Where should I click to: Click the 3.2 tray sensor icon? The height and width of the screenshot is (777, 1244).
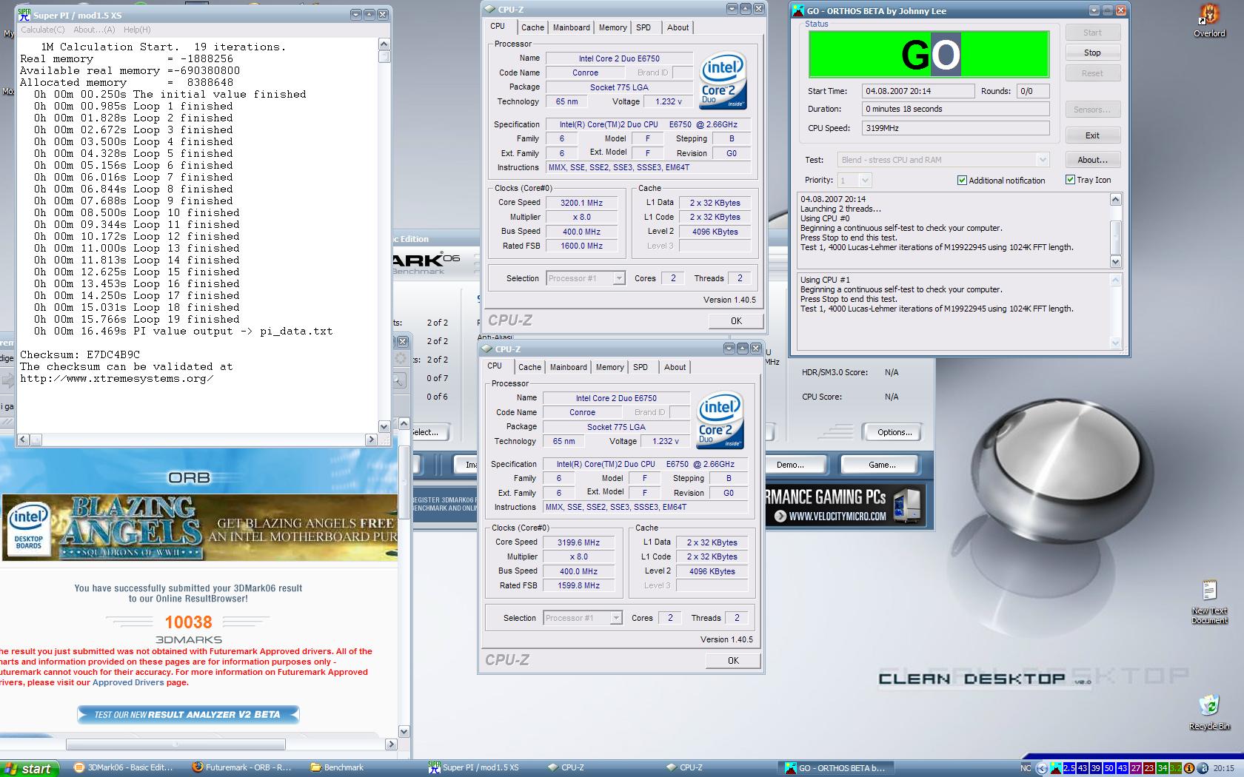tap(1176, 768)
